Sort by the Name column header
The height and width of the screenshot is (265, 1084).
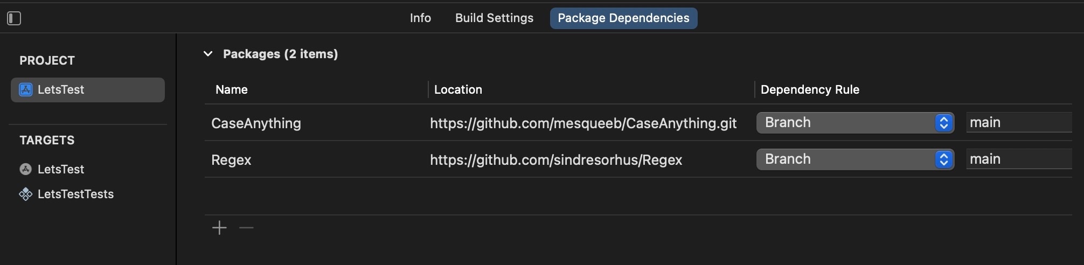(232, 89)
